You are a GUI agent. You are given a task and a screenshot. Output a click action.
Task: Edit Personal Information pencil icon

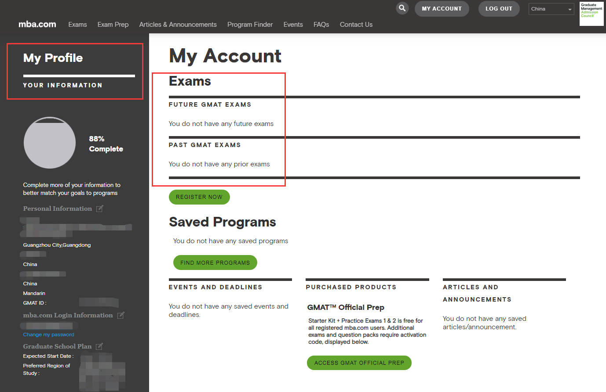coord(100,209)
